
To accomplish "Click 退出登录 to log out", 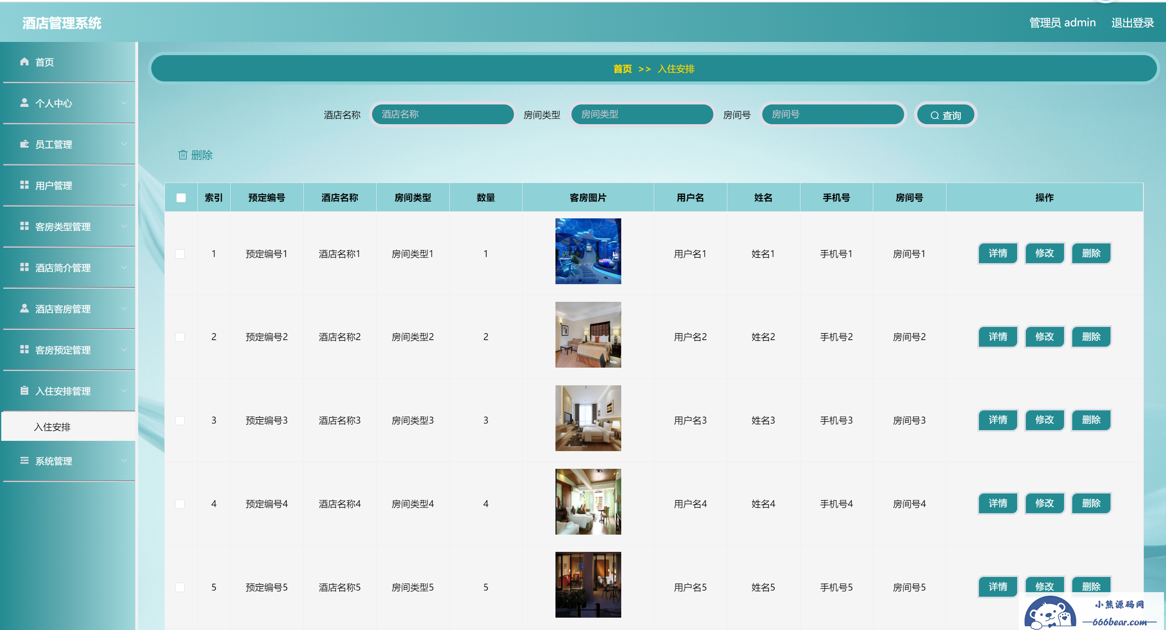I will [x=1132, y=23].
